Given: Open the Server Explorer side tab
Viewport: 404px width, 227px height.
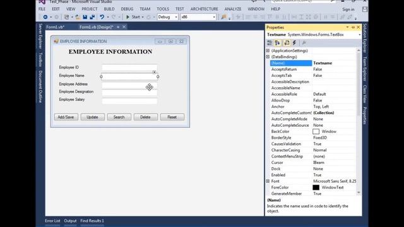Looking at the screenshot, I should point(40,36).
